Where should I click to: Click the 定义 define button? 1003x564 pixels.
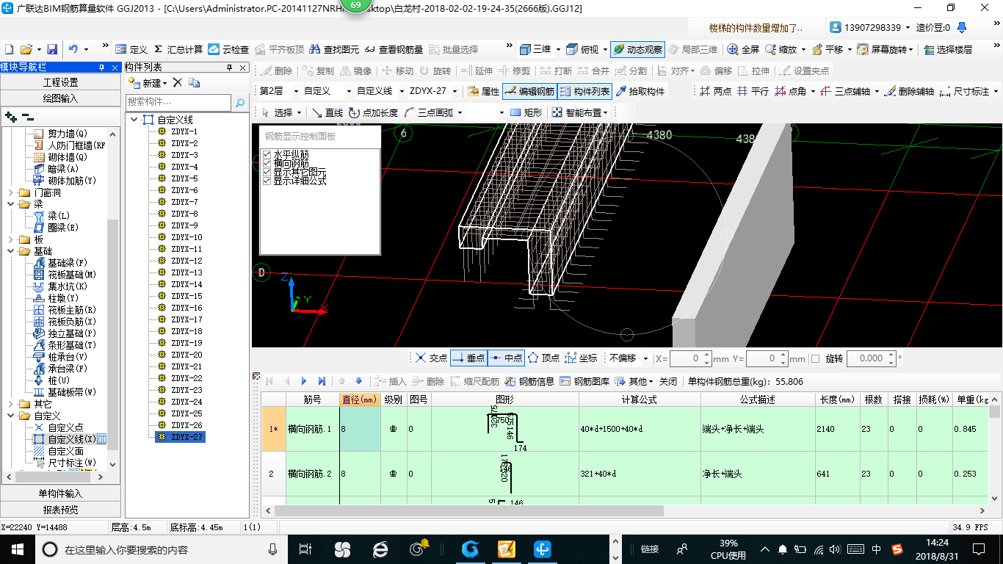click(131, 49)
